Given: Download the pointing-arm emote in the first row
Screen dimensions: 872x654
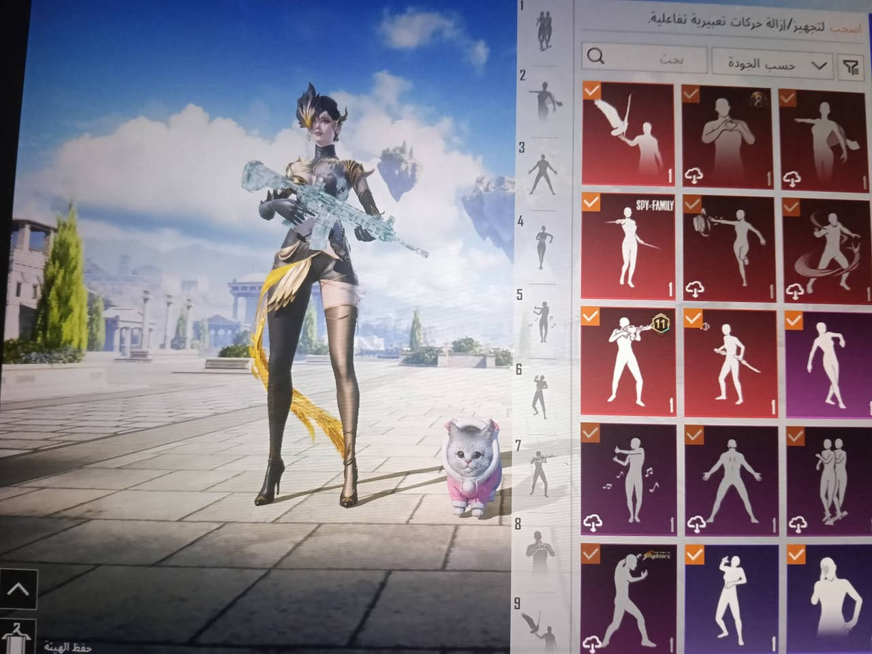Looking at the screenshot, I should (793, 178).
